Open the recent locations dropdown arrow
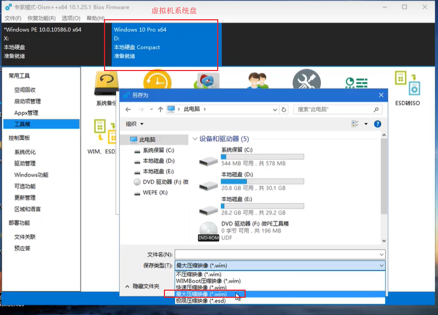The image size is (438, 315). (151, 110)
